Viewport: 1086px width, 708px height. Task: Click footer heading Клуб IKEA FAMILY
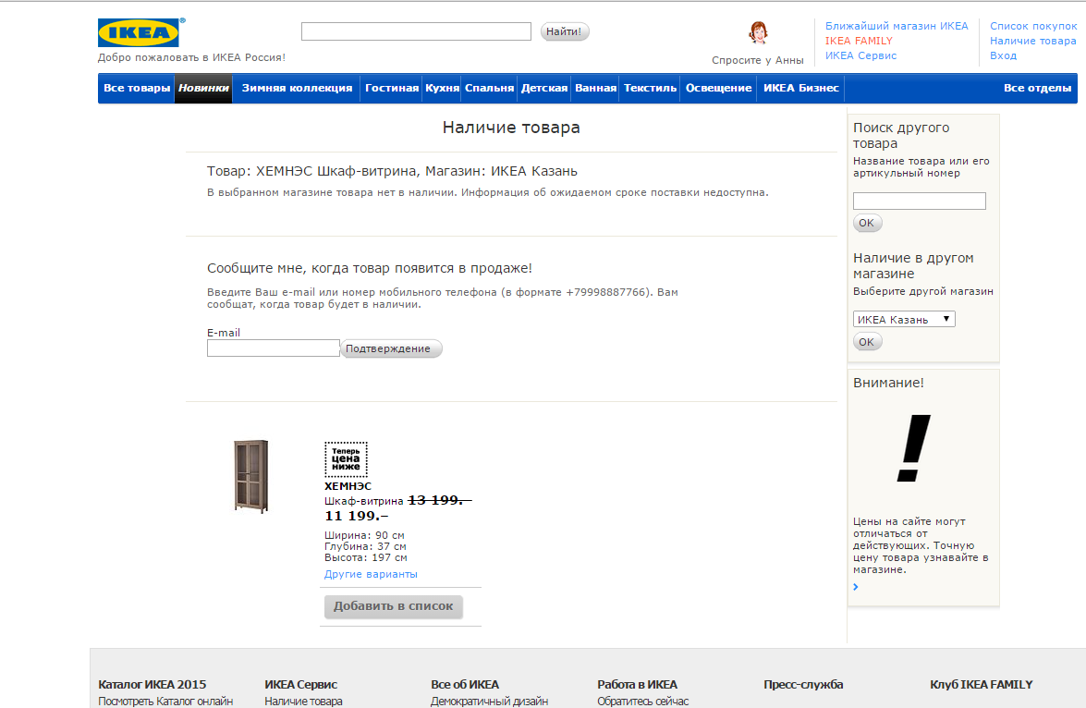pyautogui.click(x=981, y=685)
